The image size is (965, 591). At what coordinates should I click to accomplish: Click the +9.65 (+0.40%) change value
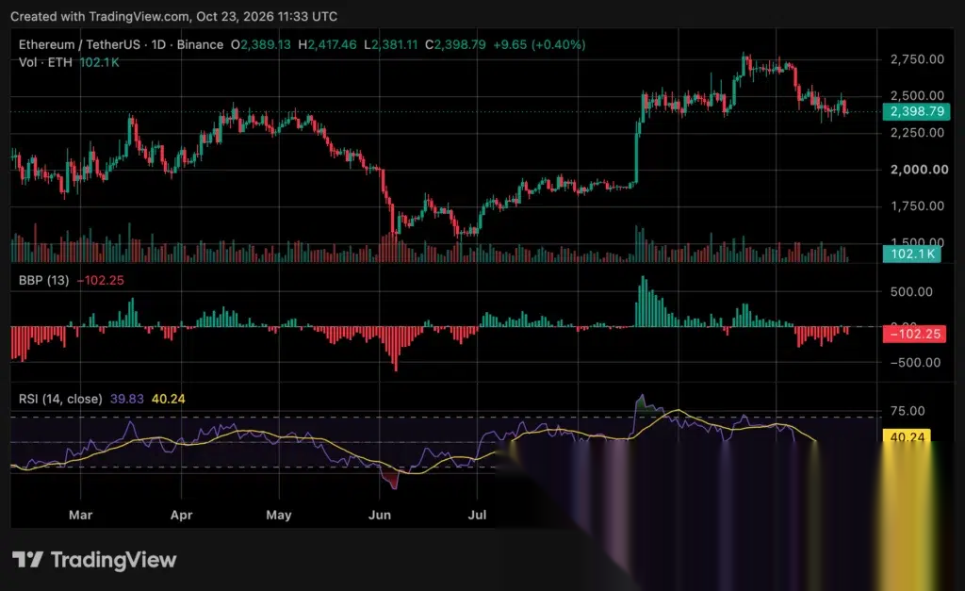[x=539, y=45]
